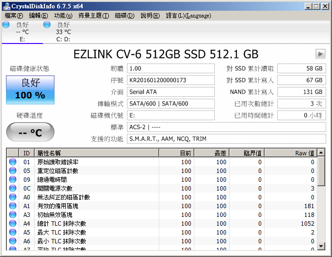Select the 最小 TLC 抹除次數 attribute row

click(x=162, y=241)
